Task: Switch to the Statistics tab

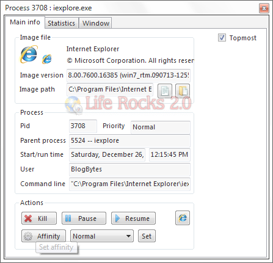Action: [62, 23]
